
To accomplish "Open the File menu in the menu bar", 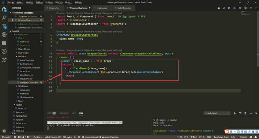I will coord(10,3).
